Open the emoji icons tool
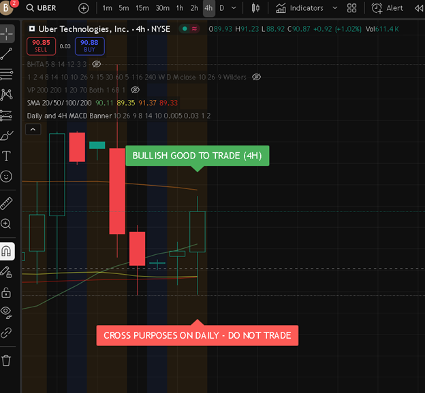The image size is (425, 393). (x=7, y=177)
